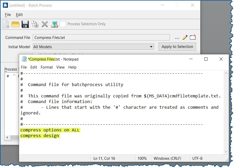Open a batch job with the folder icon
Image resolution: width=234 pixels, height=168 pixels.
[15, 24]
